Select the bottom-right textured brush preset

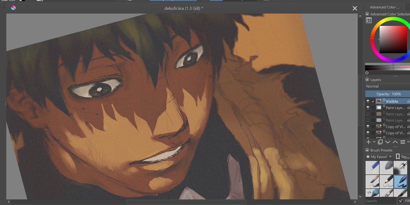(x=400, y=193)
